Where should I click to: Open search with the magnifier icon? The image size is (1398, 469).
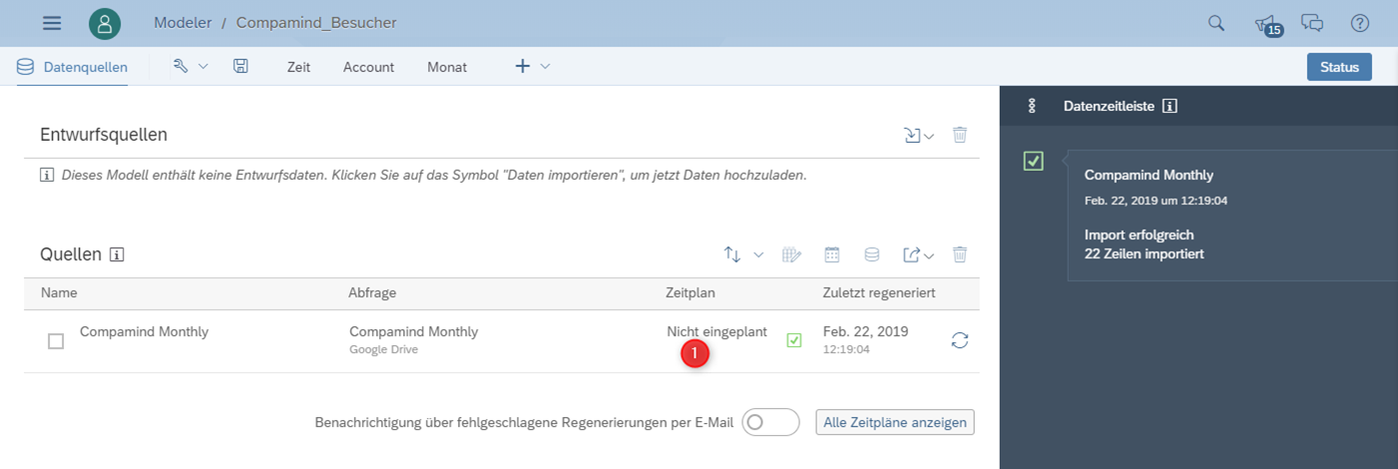point(1216,23)
